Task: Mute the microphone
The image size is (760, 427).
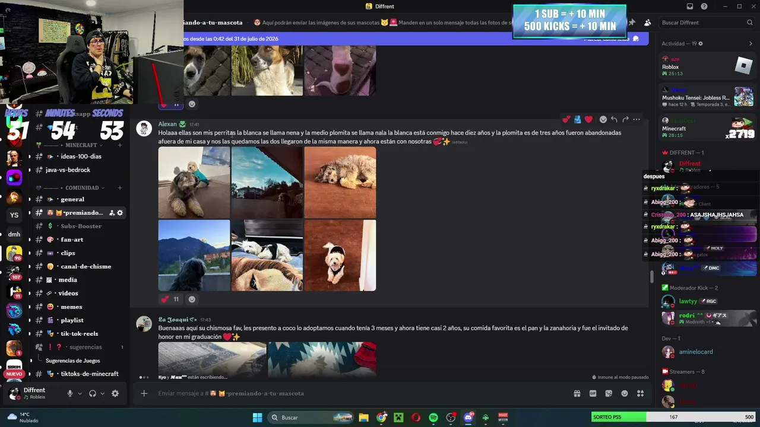Action: [69, 393]
